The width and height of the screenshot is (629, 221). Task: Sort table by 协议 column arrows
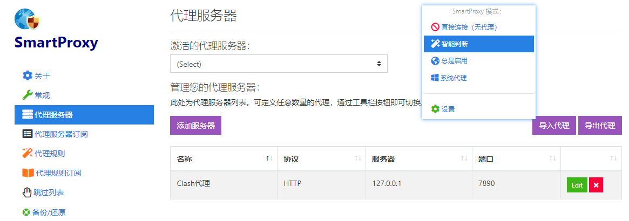tap(358, 159)
